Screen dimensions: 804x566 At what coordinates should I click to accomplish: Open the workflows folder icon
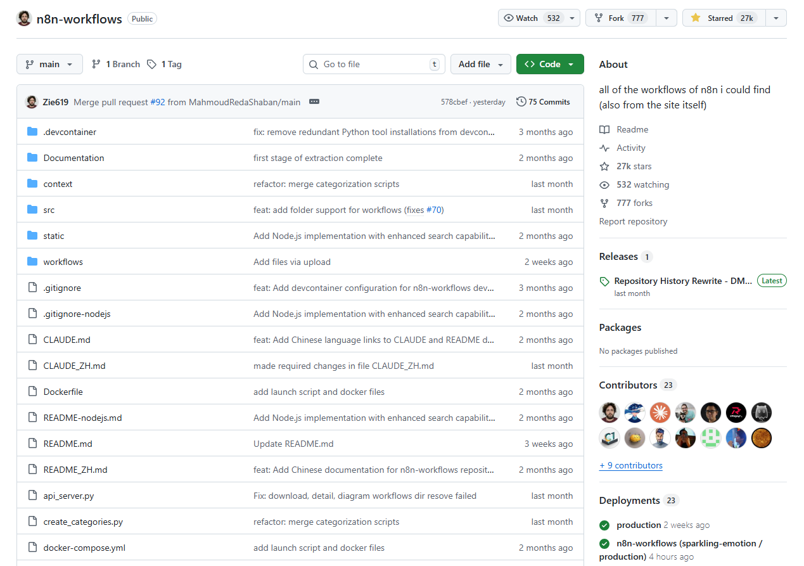(x=32, y=261)
